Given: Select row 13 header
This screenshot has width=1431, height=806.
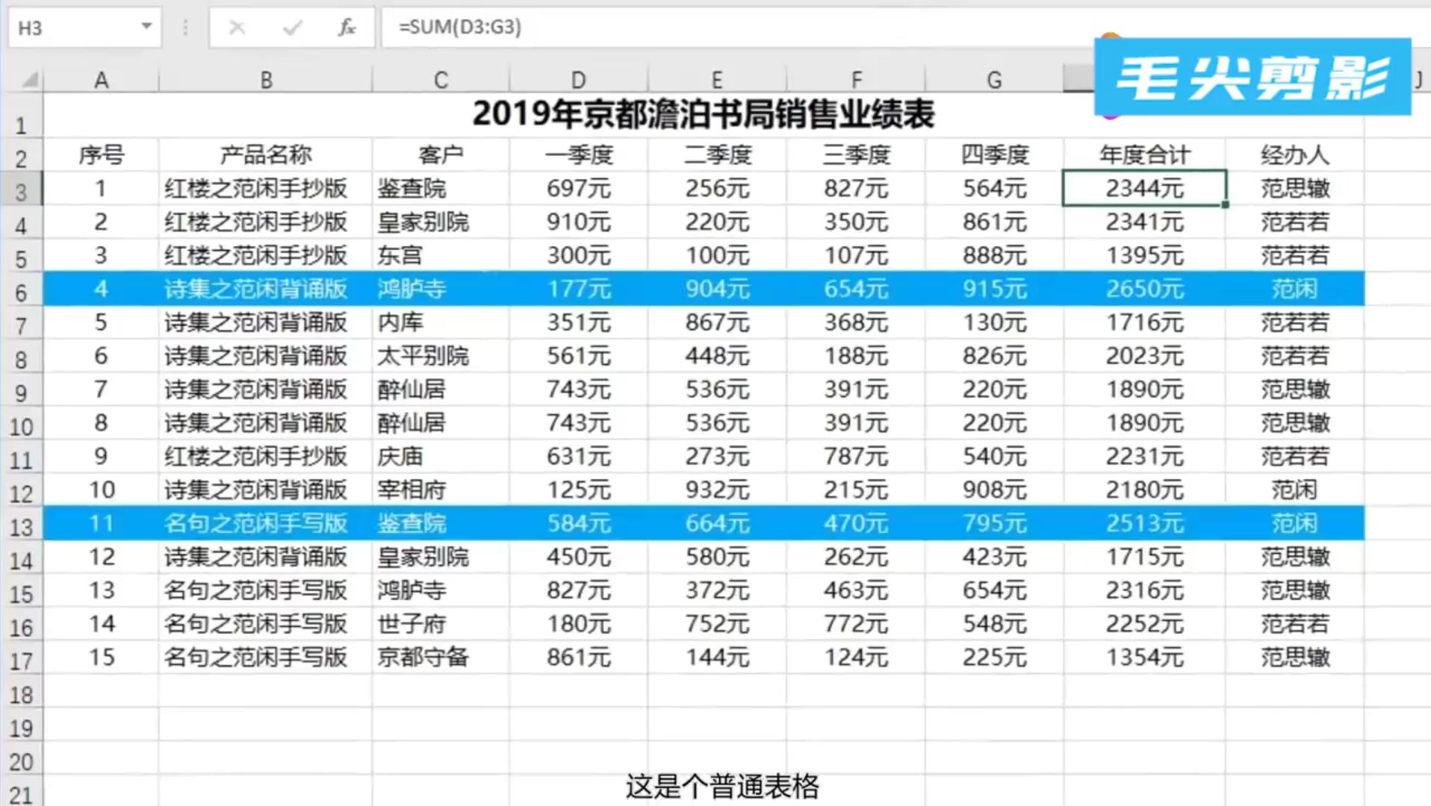Looking at the screenshot, I should (x=22, y=525).
